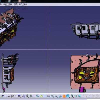Open the Formula f(x) tool

pos(8,96)
